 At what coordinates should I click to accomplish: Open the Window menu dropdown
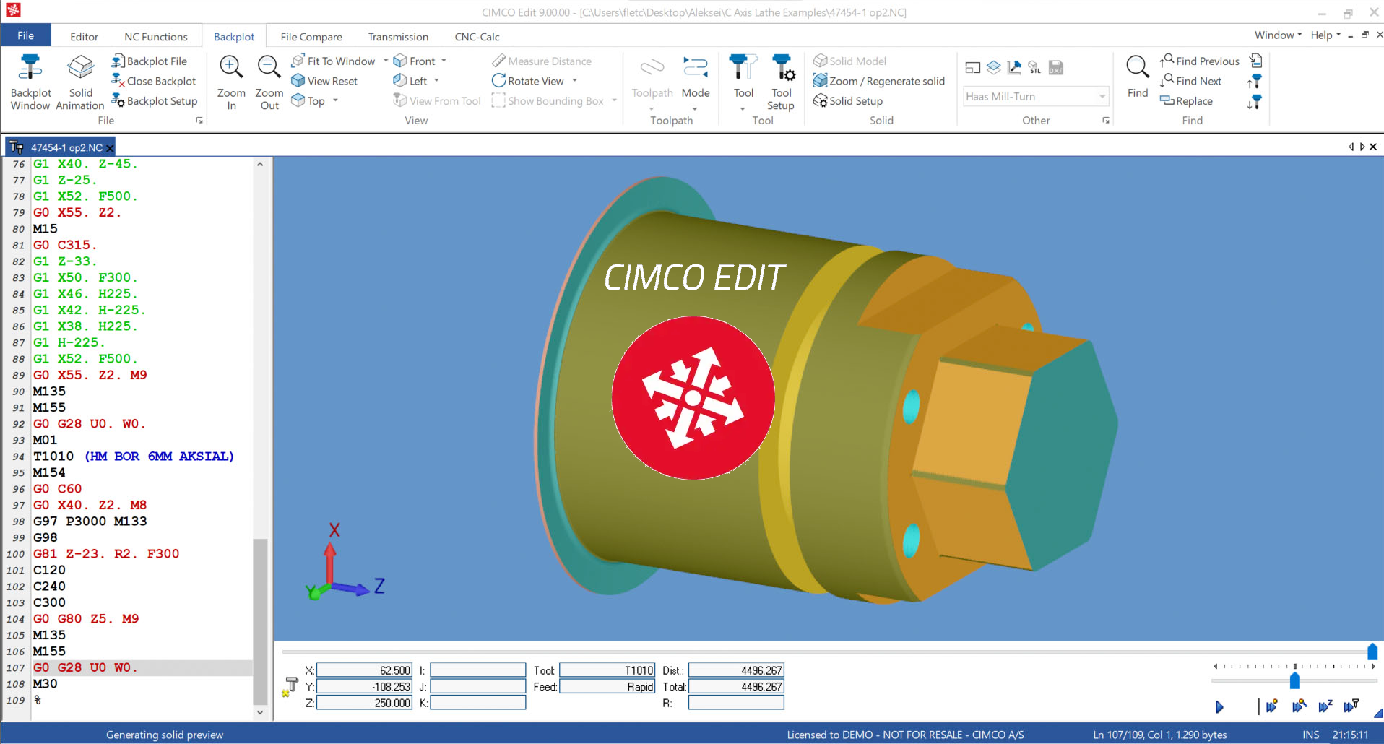tap(1278, 35)
